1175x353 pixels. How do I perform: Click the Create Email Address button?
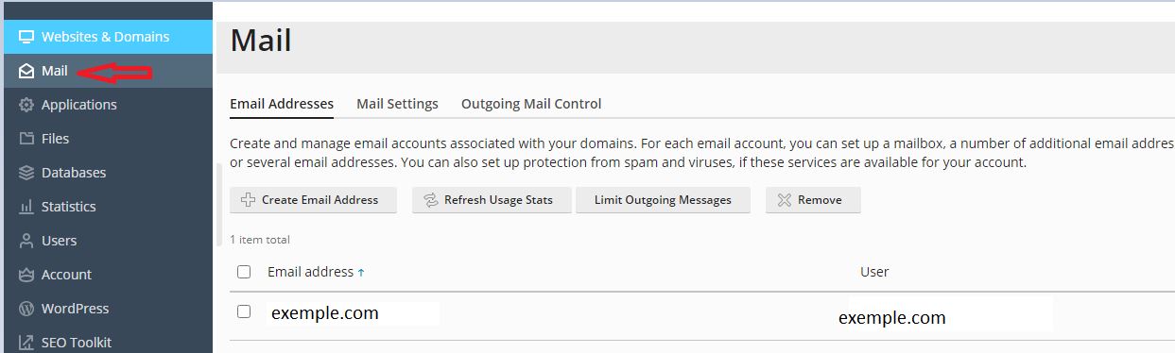coord(313,200)
